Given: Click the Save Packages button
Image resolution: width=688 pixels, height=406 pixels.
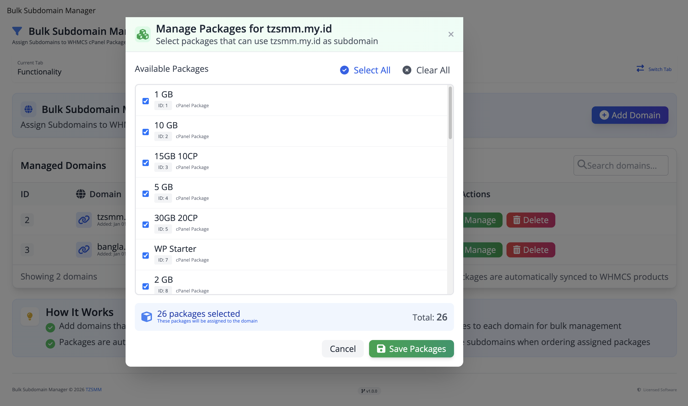Looking at the screenshot, I should tap(411, 348).
